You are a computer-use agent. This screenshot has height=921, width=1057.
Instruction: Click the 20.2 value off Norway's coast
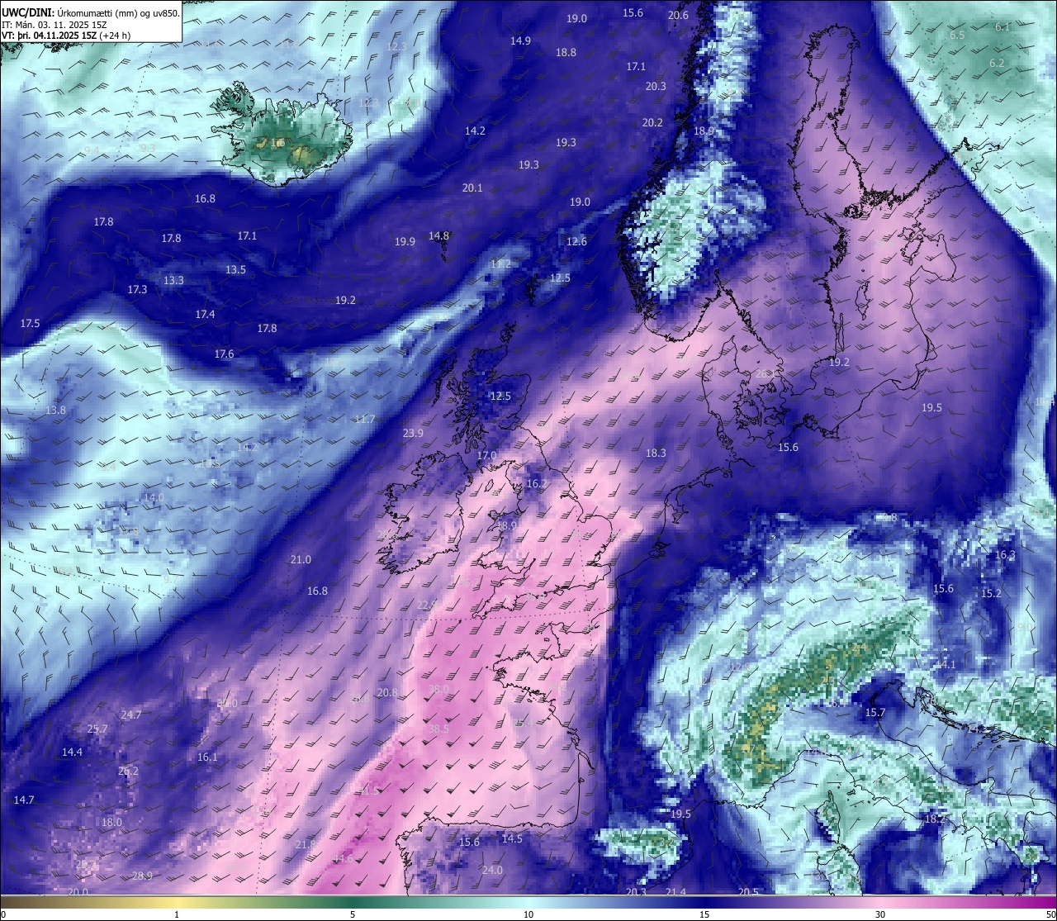coord(652,123)
